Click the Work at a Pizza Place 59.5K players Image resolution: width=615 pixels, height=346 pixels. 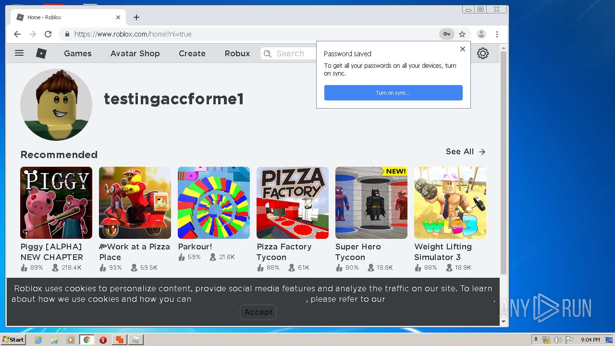click(x=144, y=268)
